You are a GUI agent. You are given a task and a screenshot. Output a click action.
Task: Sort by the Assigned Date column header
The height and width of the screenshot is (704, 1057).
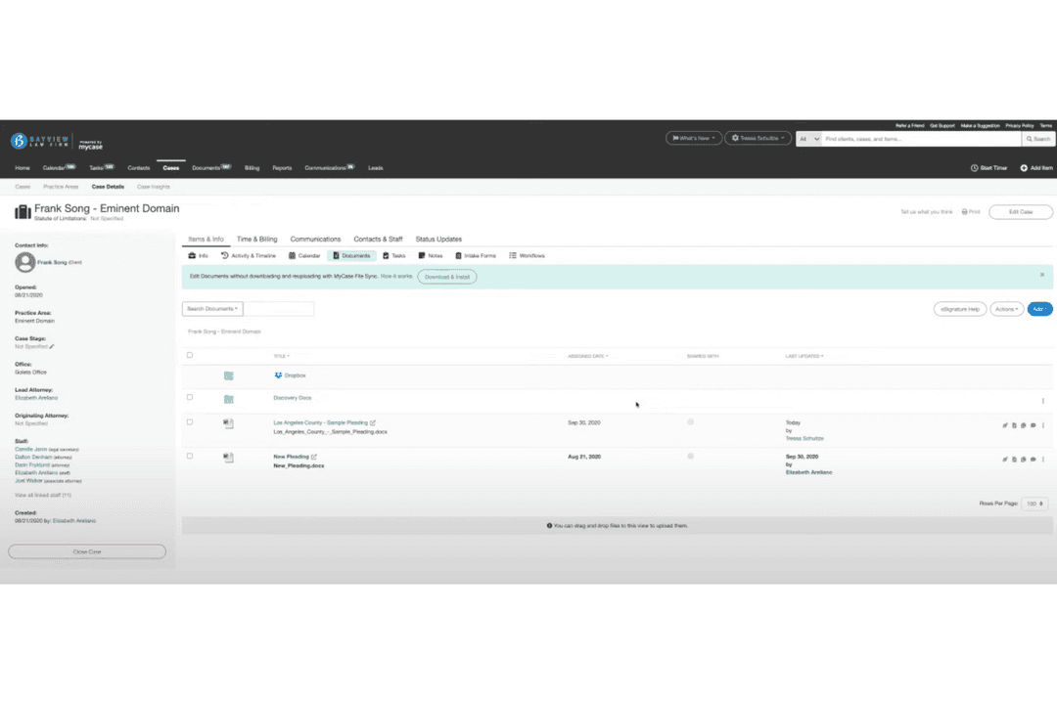pyautogui.click(x=588, y=356)
